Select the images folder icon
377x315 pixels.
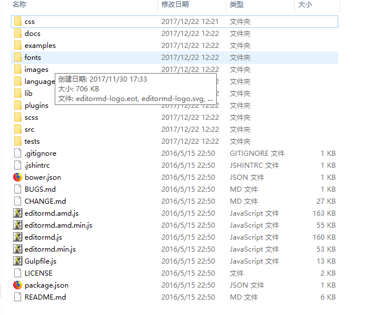[x=18, y=69]
